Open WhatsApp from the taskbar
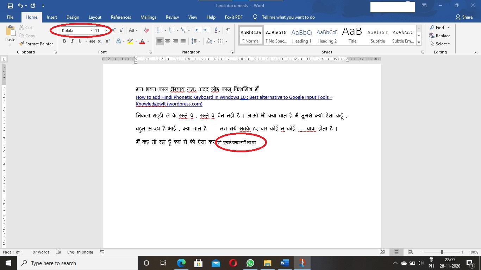The width and height of the screenshot is (481, 270). click(x=250, y=263)
